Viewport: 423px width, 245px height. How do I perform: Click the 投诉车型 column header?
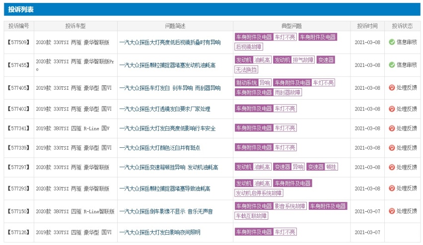tap(75, 26)
